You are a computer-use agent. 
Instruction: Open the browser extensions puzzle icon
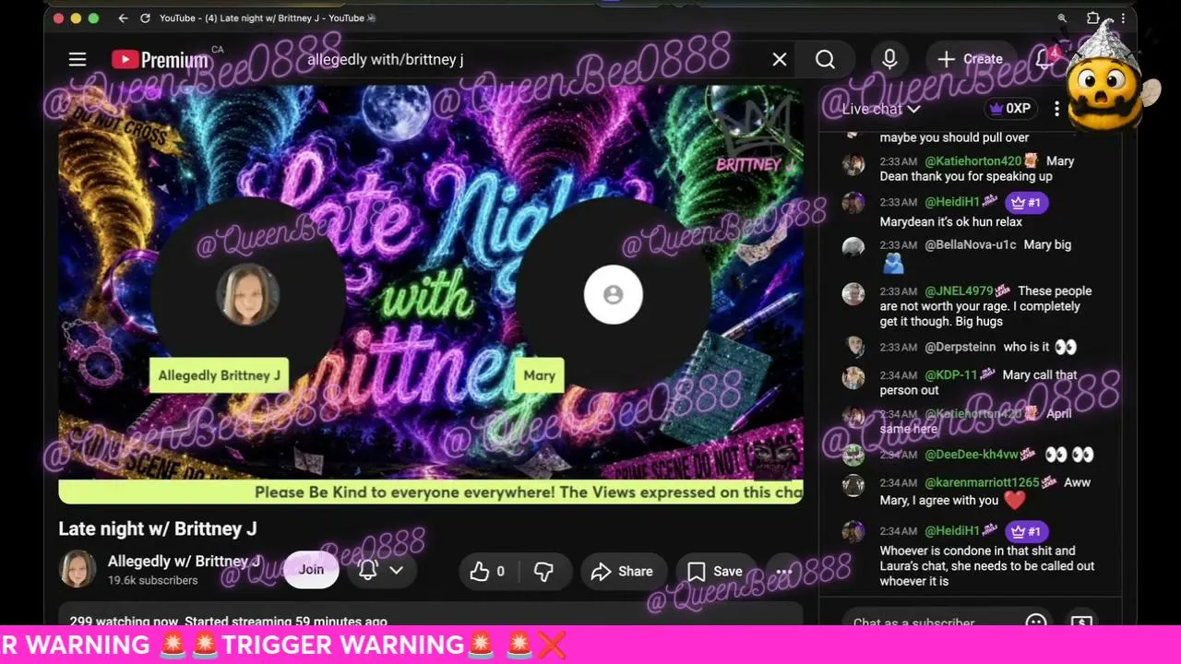(1093, 18)
